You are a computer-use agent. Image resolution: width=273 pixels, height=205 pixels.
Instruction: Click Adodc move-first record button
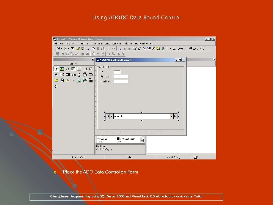coord(108,116)
